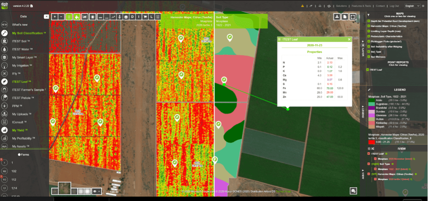Screen dimensions: 429x201
Task: Click the eraser icon in header
Action: click(311, 6)
